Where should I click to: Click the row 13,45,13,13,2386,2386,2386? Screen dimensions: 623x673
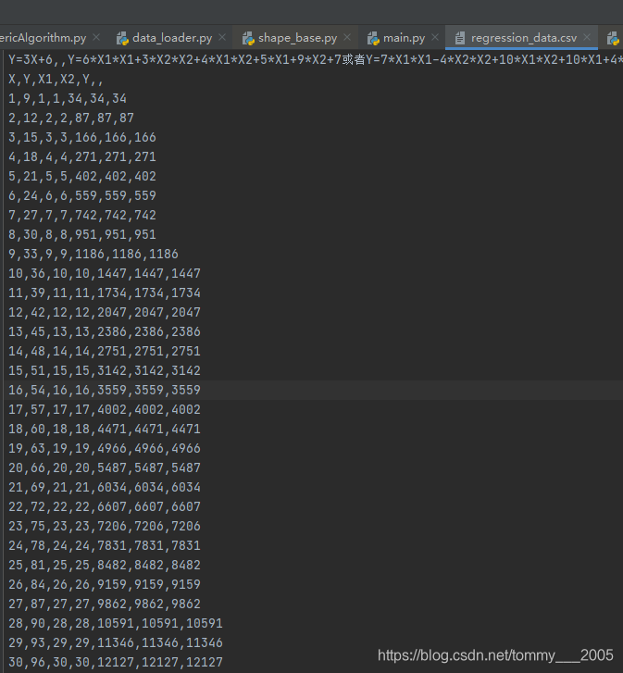pyautogui.click(x=105, y=331)
